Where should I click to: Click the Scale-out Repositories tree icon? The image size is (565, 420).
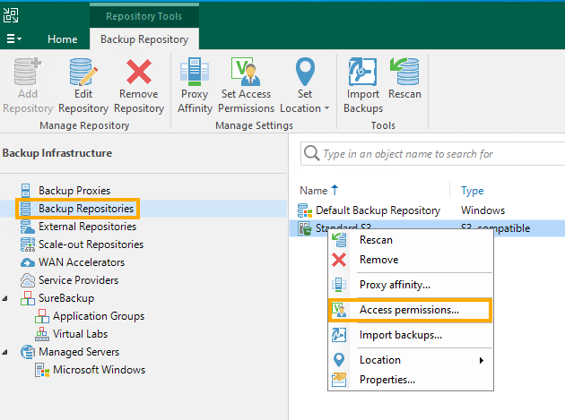(x=28, y=244)
